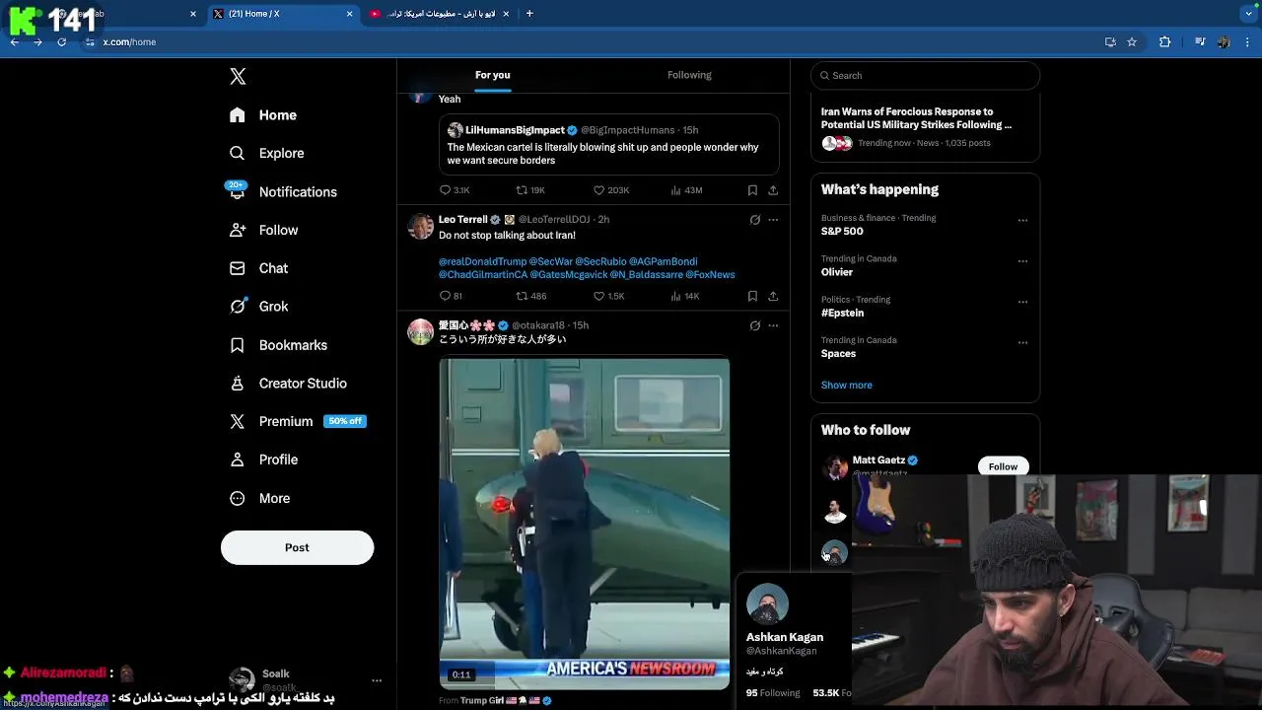Open Bookmarks in the sidebar
The image size is (1262, 710).
278,345
